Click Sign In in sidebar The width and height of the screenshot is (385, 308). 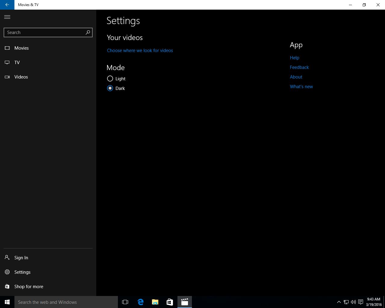click(48, 258)
